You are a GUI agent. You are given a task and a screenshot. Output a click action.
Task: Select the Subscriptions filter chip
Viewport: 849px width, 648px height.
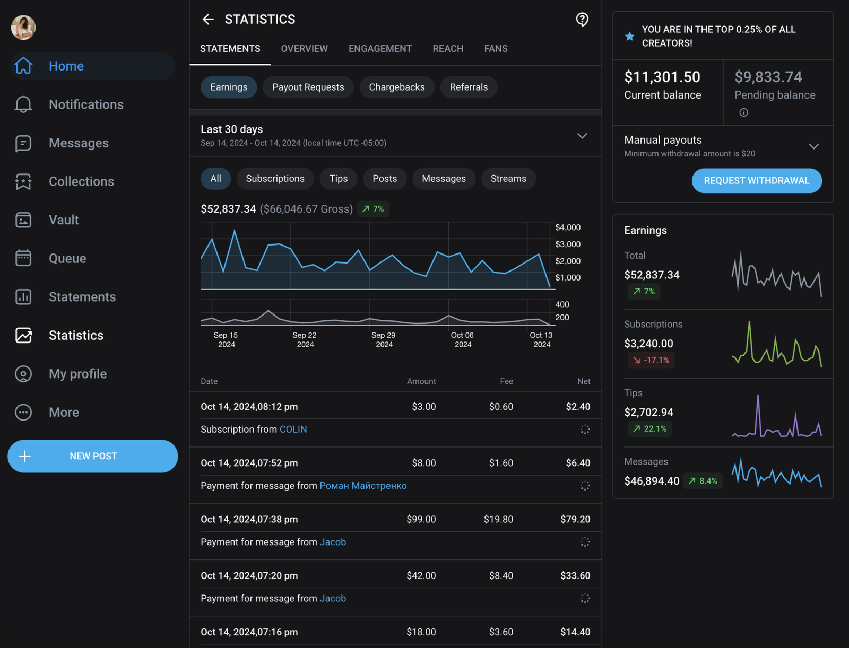tap(275, 179)
